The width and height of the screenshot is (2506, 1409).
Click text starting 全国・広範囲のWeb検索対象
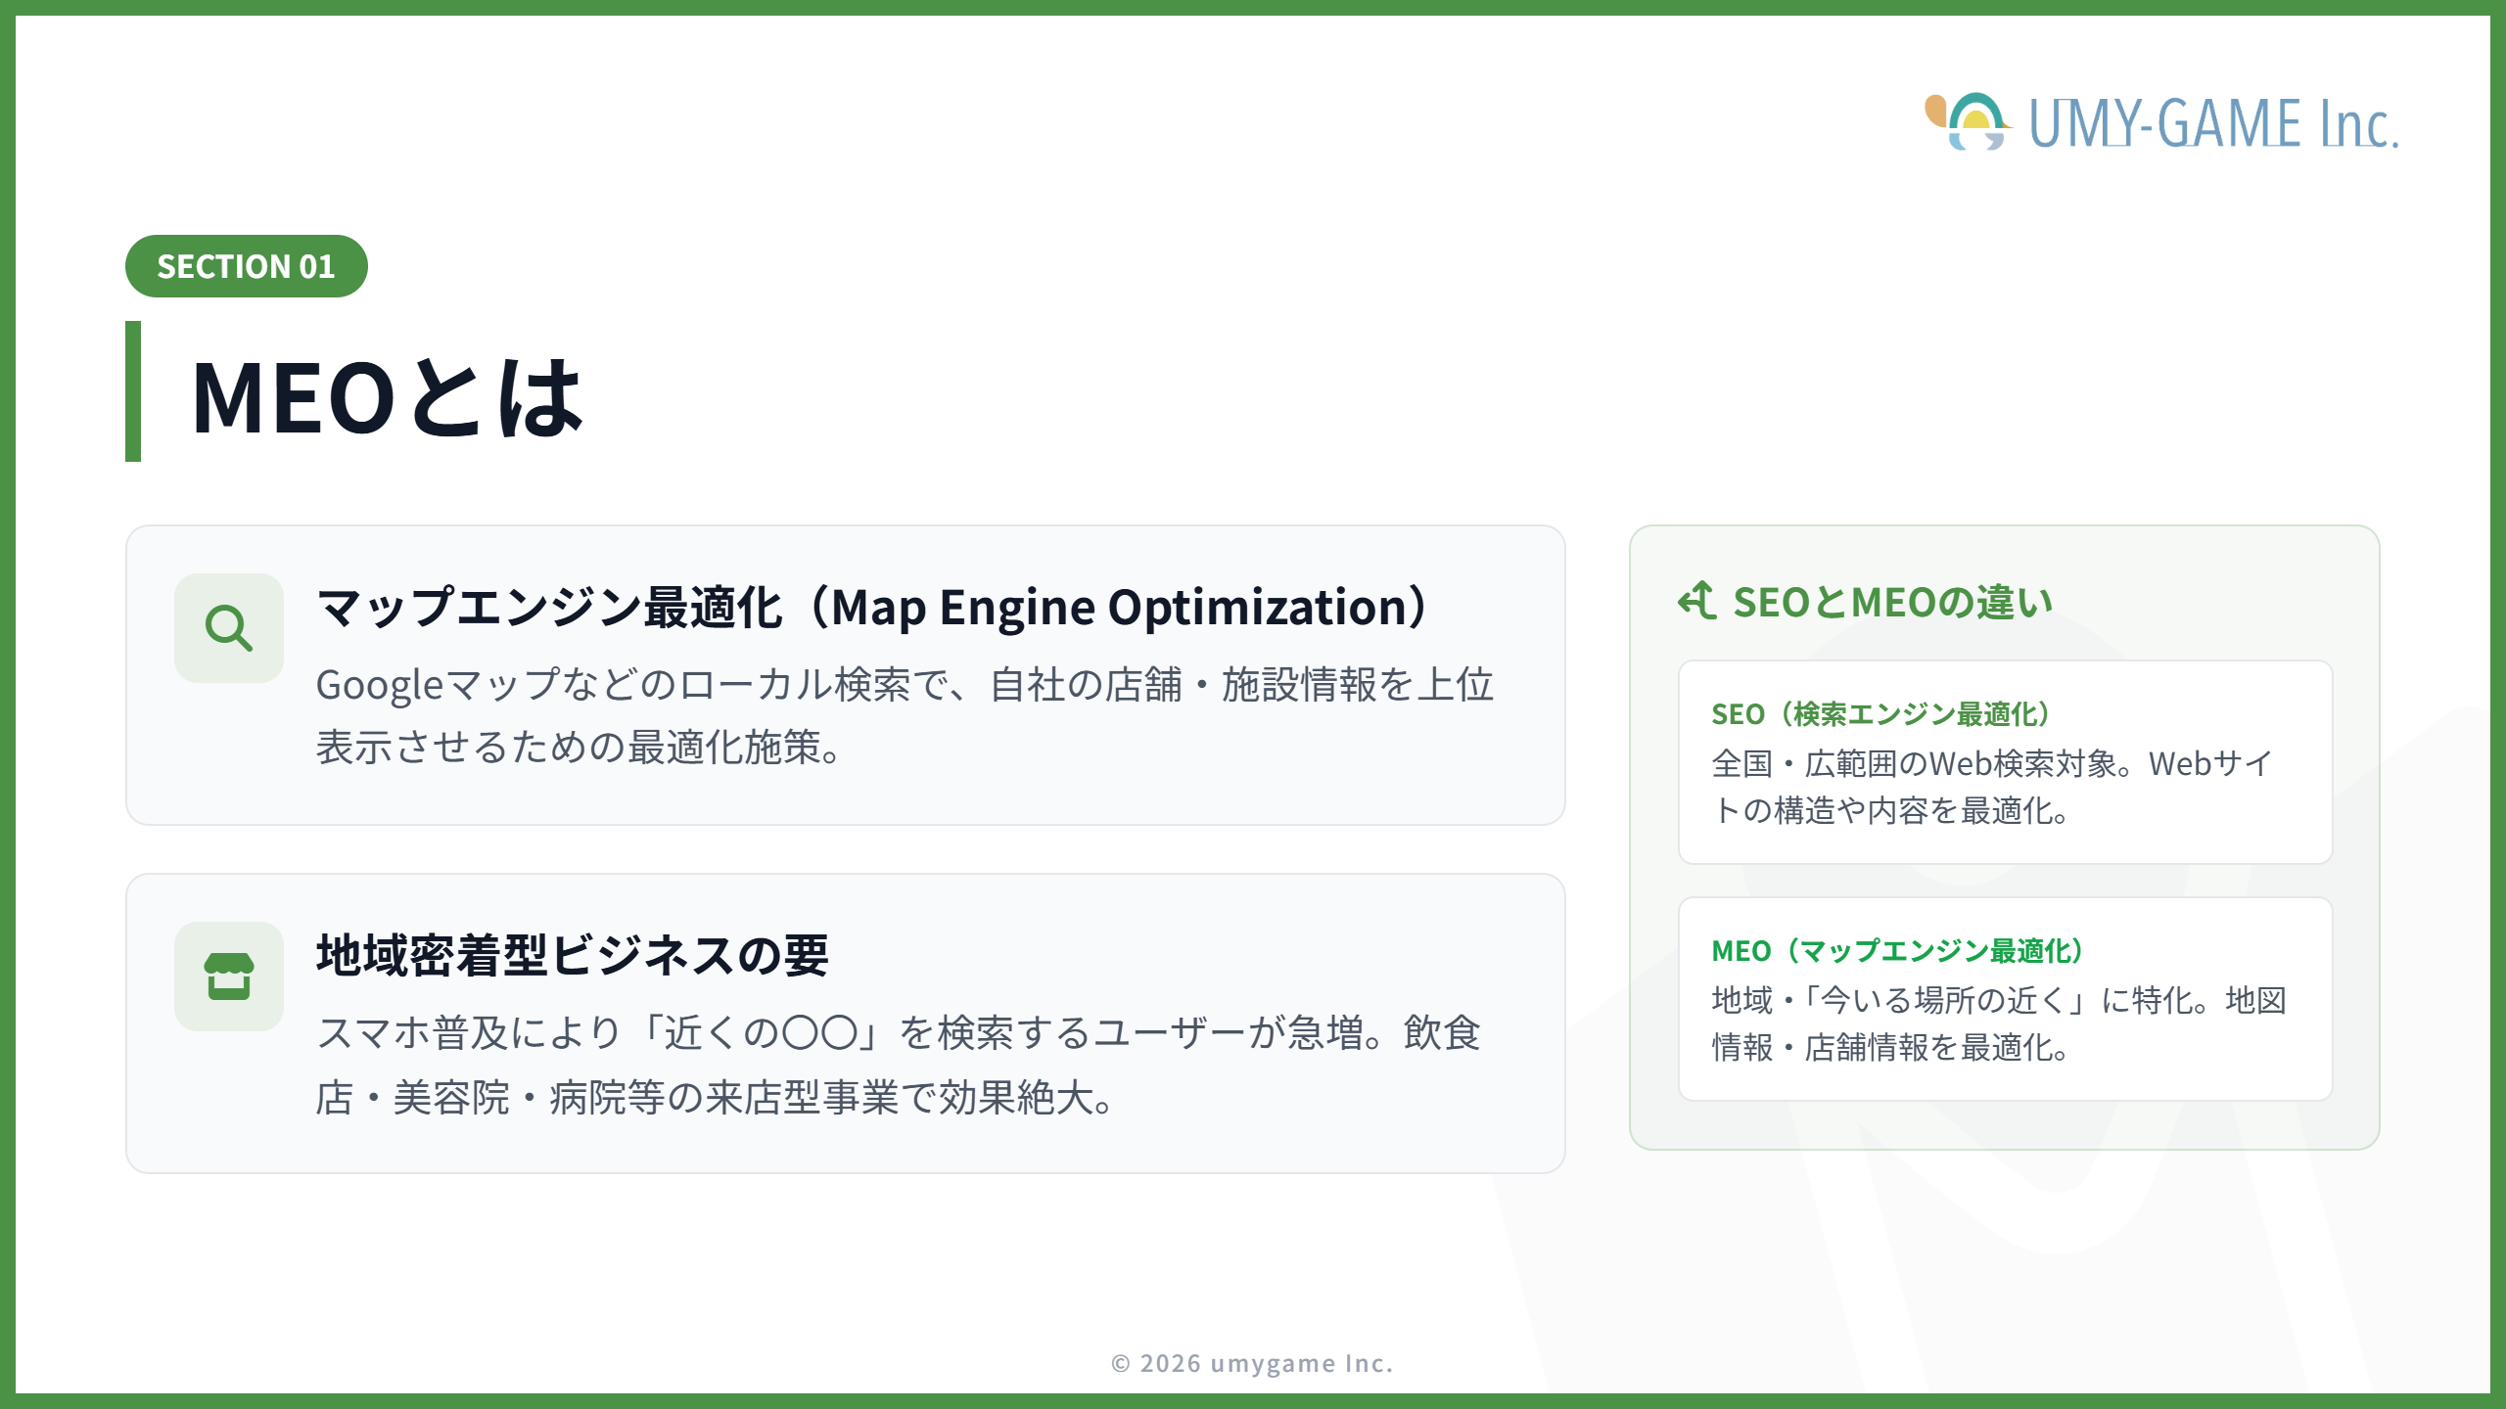[x=1991, y=787]
